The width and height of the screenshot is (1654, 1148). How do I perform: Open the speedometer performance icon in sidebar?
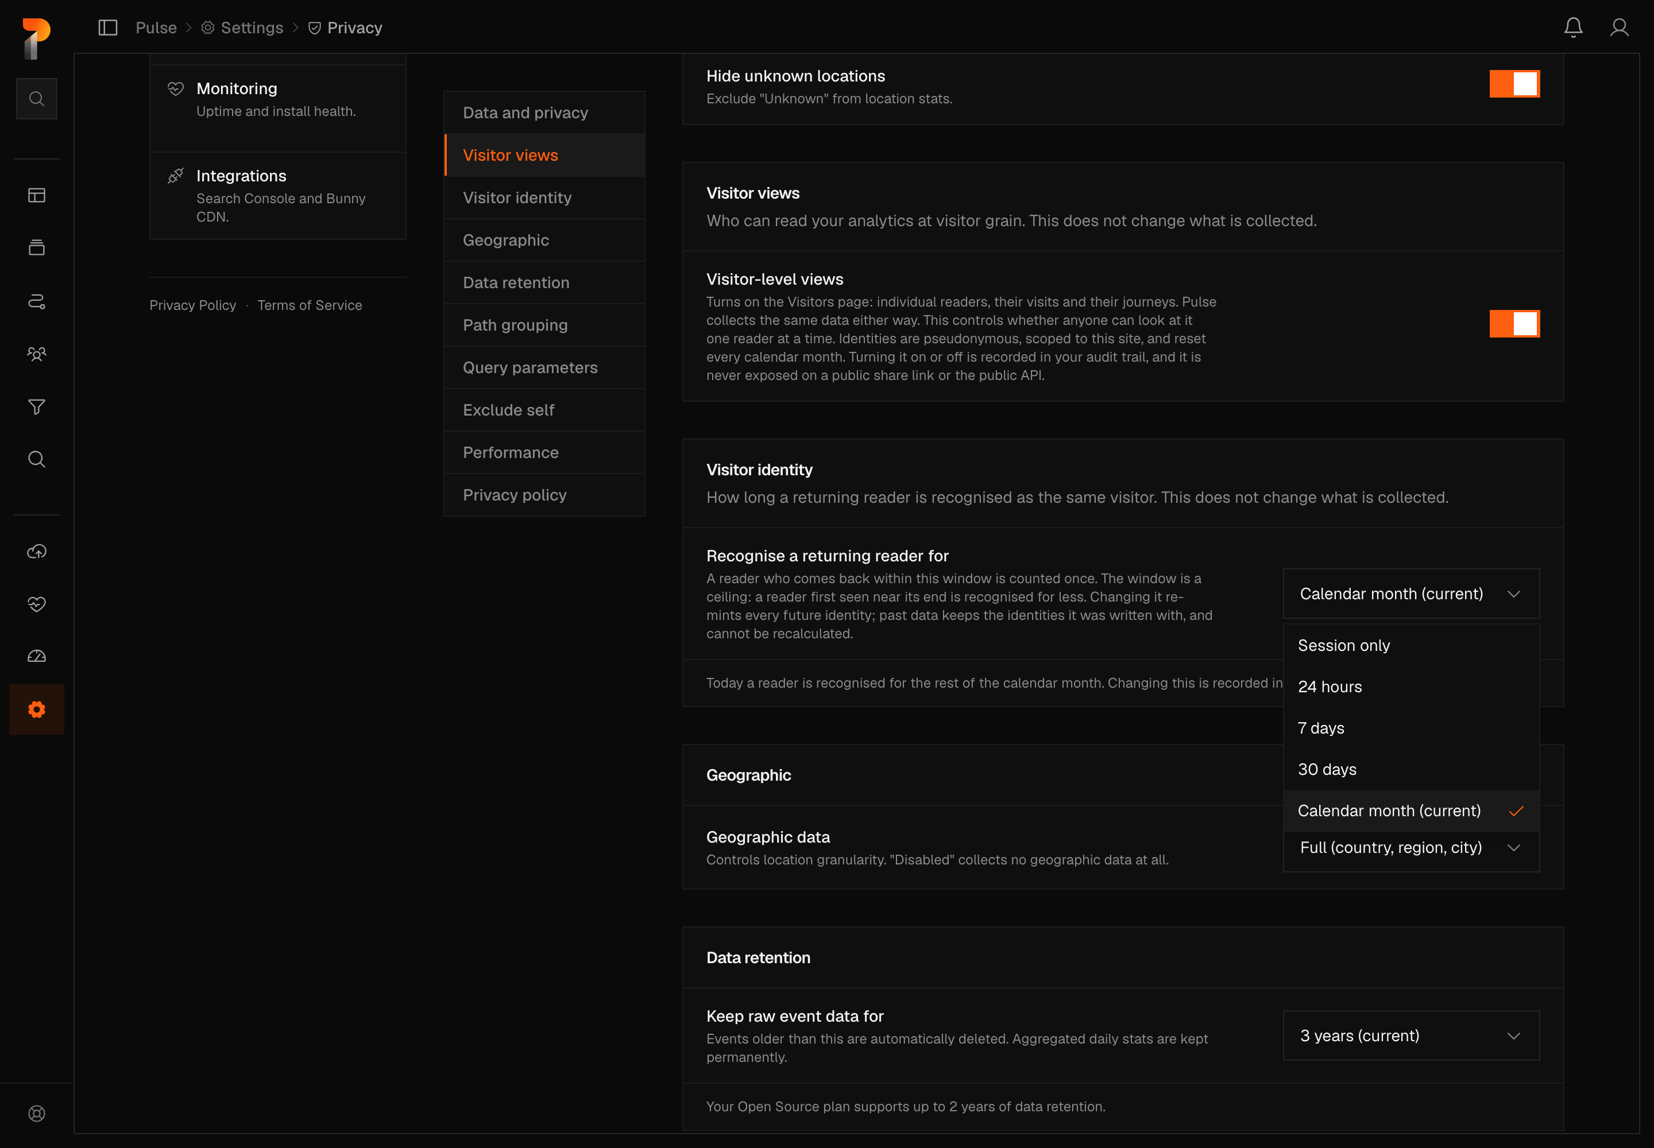coord(37,656)
